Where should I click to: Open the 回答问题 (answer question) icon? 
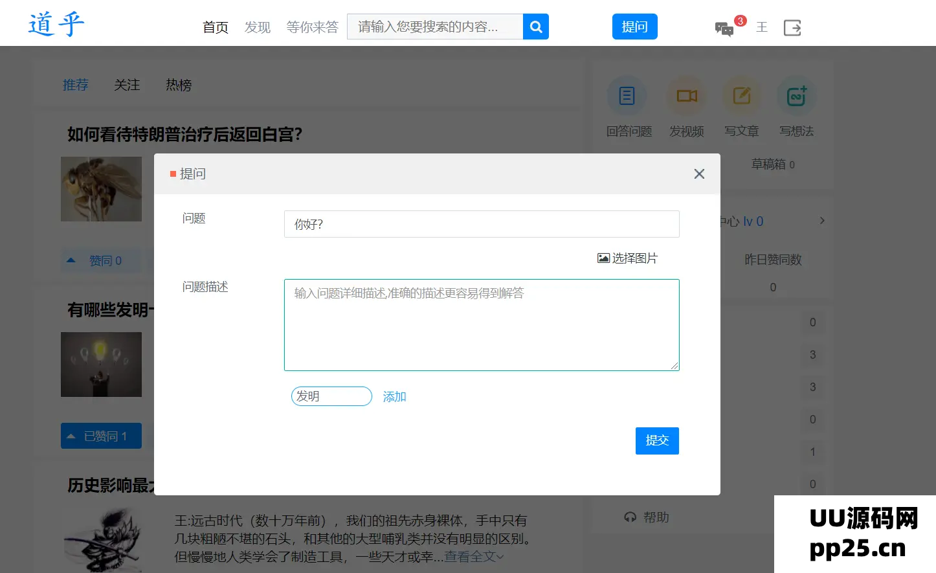627,95
